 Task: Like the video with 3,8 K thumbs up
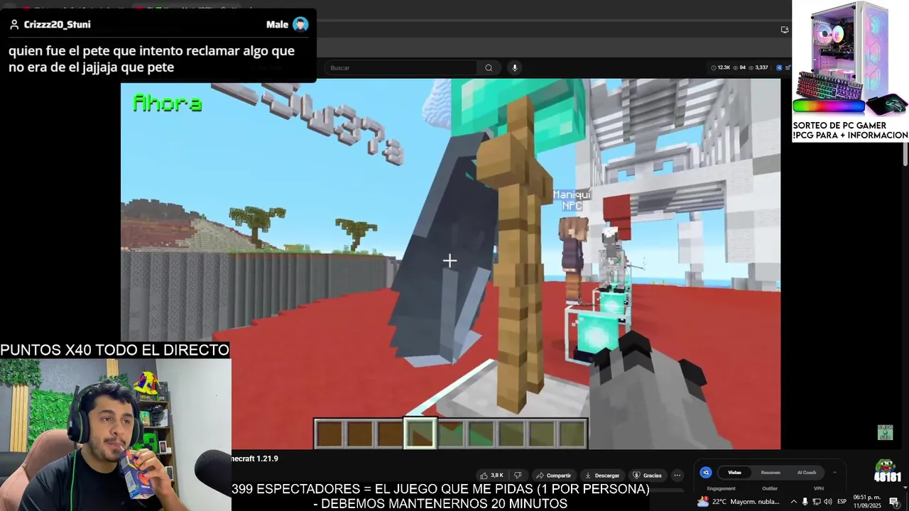point(492,476)
